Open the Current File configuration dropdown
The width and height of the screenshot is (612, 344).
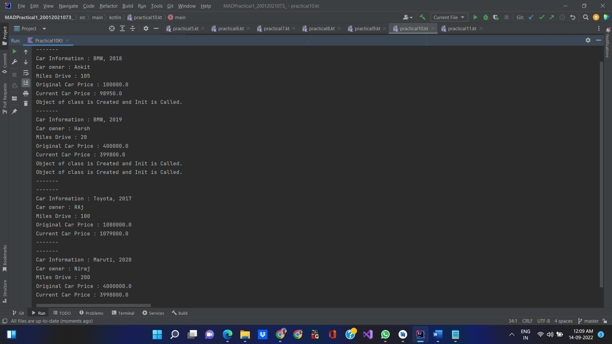449,17
